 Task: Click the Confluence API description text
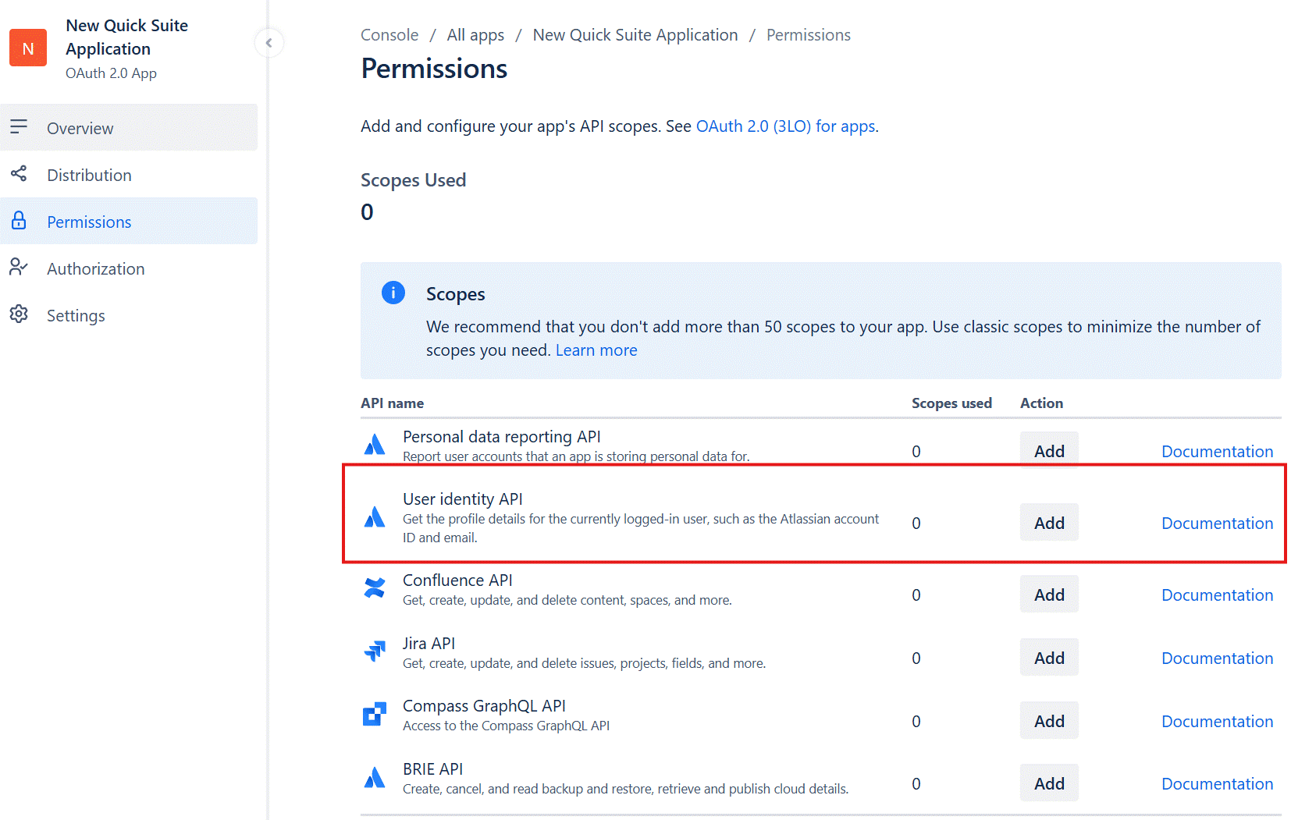click(567, 600)
